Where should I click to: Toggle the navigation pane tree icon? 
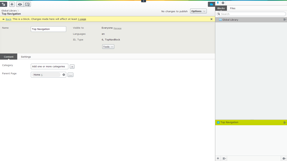4,4
